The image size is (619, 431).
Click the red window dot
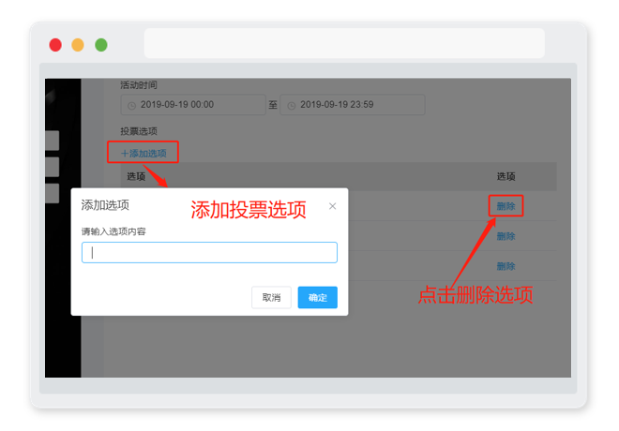[x=55, y=45]
